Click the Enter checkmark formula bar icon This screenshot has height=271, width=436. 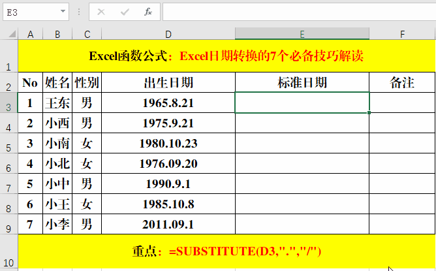click(x=125, y=12)
